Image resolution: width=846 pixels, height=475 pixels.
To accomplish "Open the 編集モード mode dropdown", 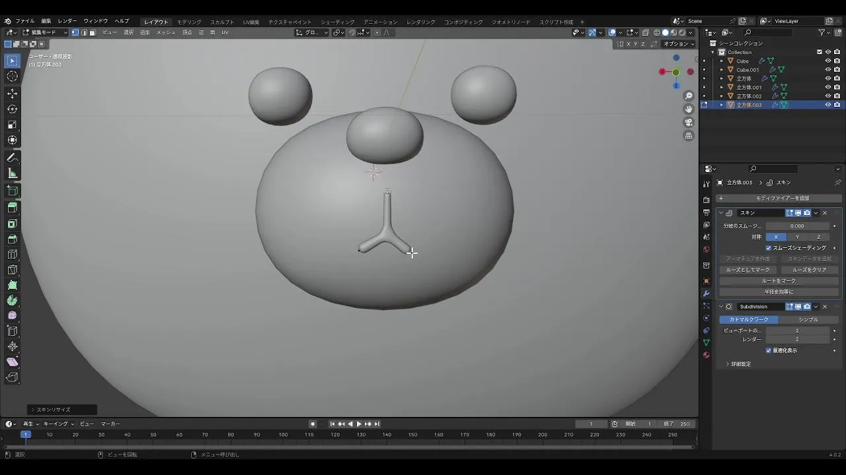I will 45,32.
